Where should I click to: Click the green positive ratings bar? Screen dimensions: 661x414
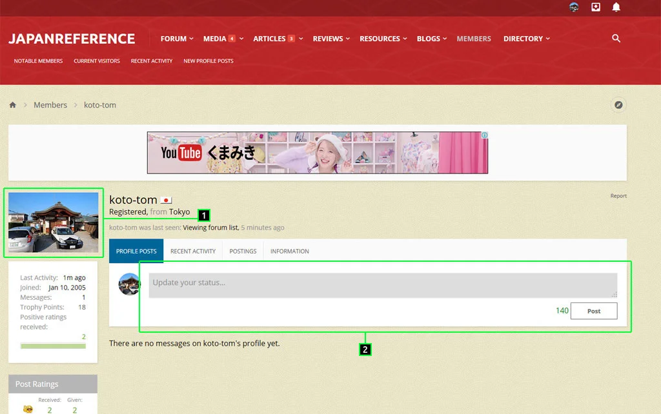(x=53, y=346)
